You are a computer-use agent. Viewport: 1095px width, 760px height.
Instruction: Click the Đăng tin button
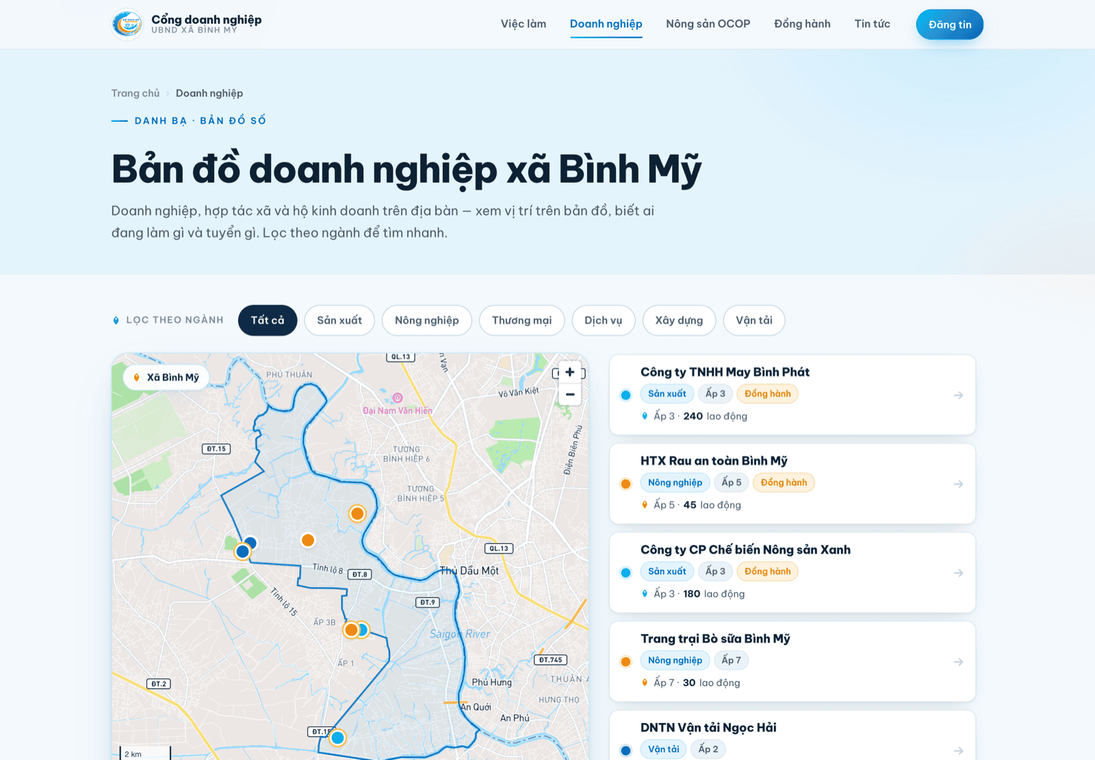[950, 25]
